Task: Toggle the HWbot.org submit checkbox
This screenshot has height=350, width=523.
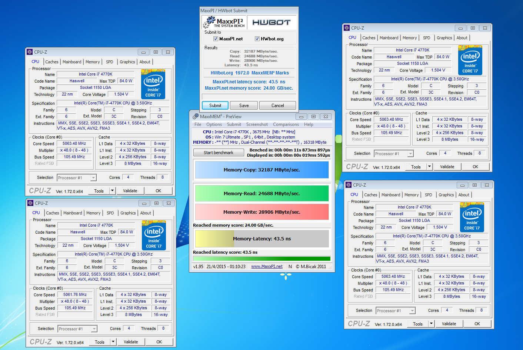Action: coord(257,39)
